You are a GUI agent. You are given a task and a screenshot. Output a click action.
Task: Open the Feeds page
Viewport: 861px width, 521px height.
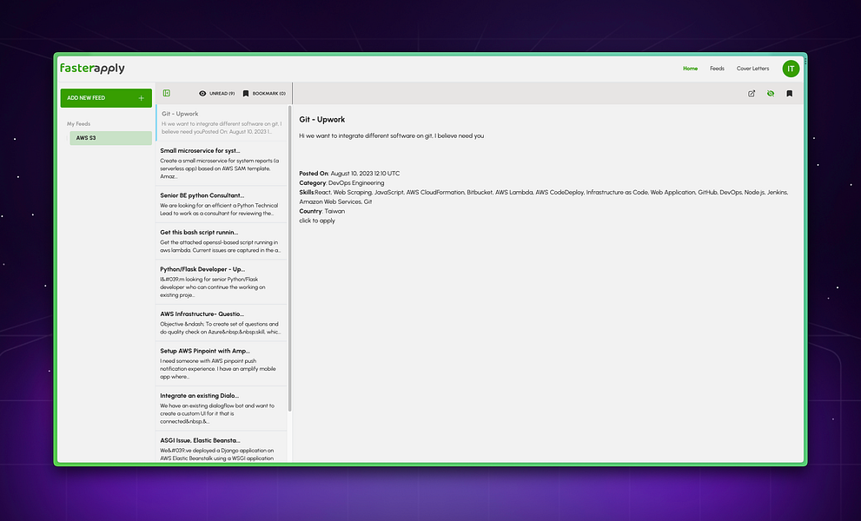(x=717, y=69)
